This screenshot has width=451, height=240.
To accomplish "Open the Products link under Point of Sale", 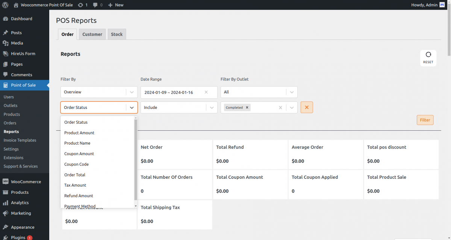I will click(x=12, y=114).
